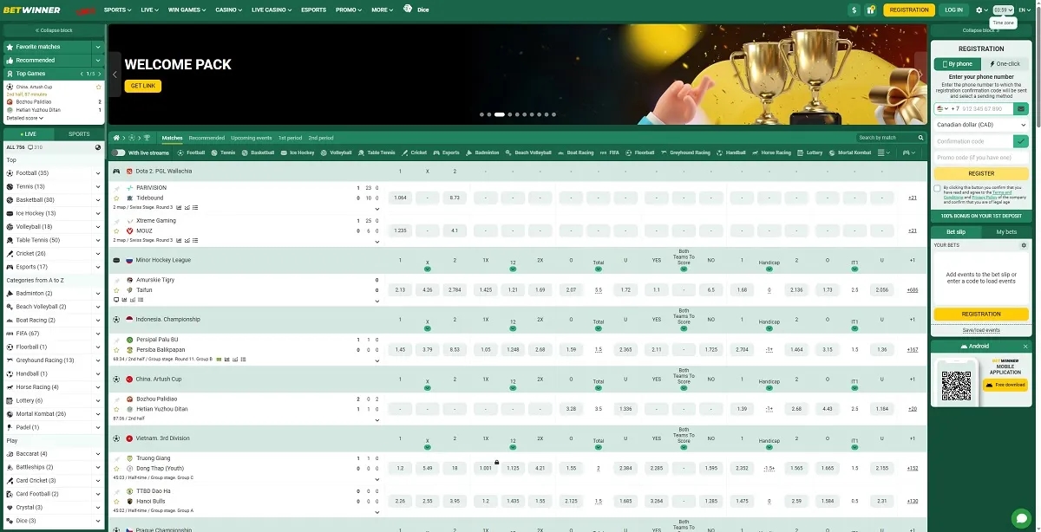The height and width of the screenshot is (532, 1041).
Task: Filter by Volleyball in sports bar
Action: click(337, 152)
